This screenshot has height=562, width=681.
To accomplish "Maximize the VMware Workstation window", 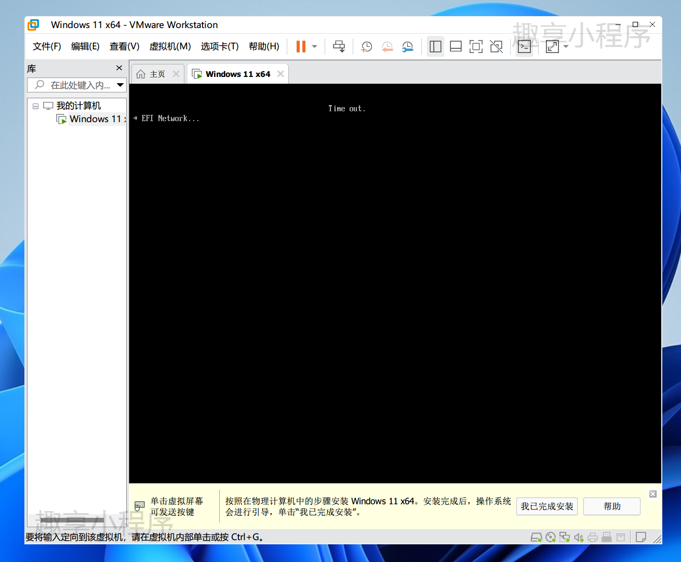I will [x=635, y=24].
